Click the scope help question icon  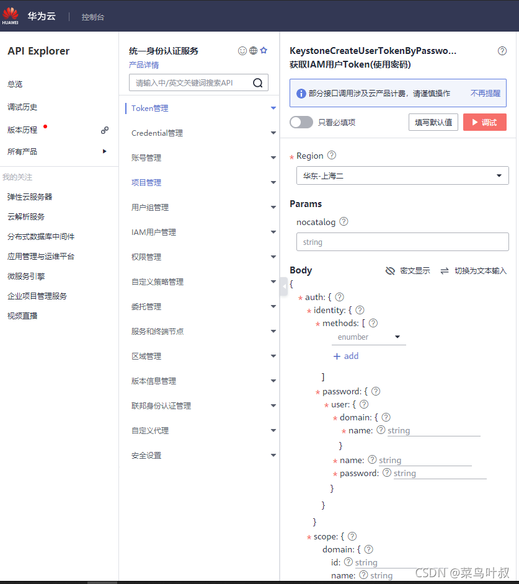point(352,536)
